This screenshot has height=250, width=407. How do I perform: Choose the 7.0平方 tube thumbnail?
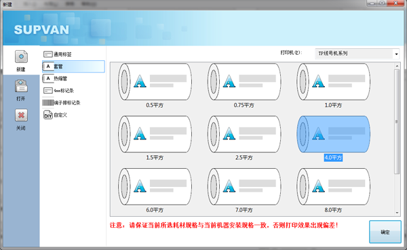(244, 186)
